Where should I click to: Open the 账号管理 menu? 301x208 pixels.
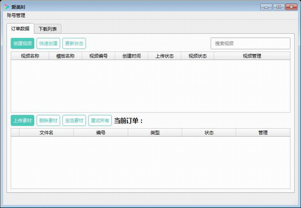16,15
